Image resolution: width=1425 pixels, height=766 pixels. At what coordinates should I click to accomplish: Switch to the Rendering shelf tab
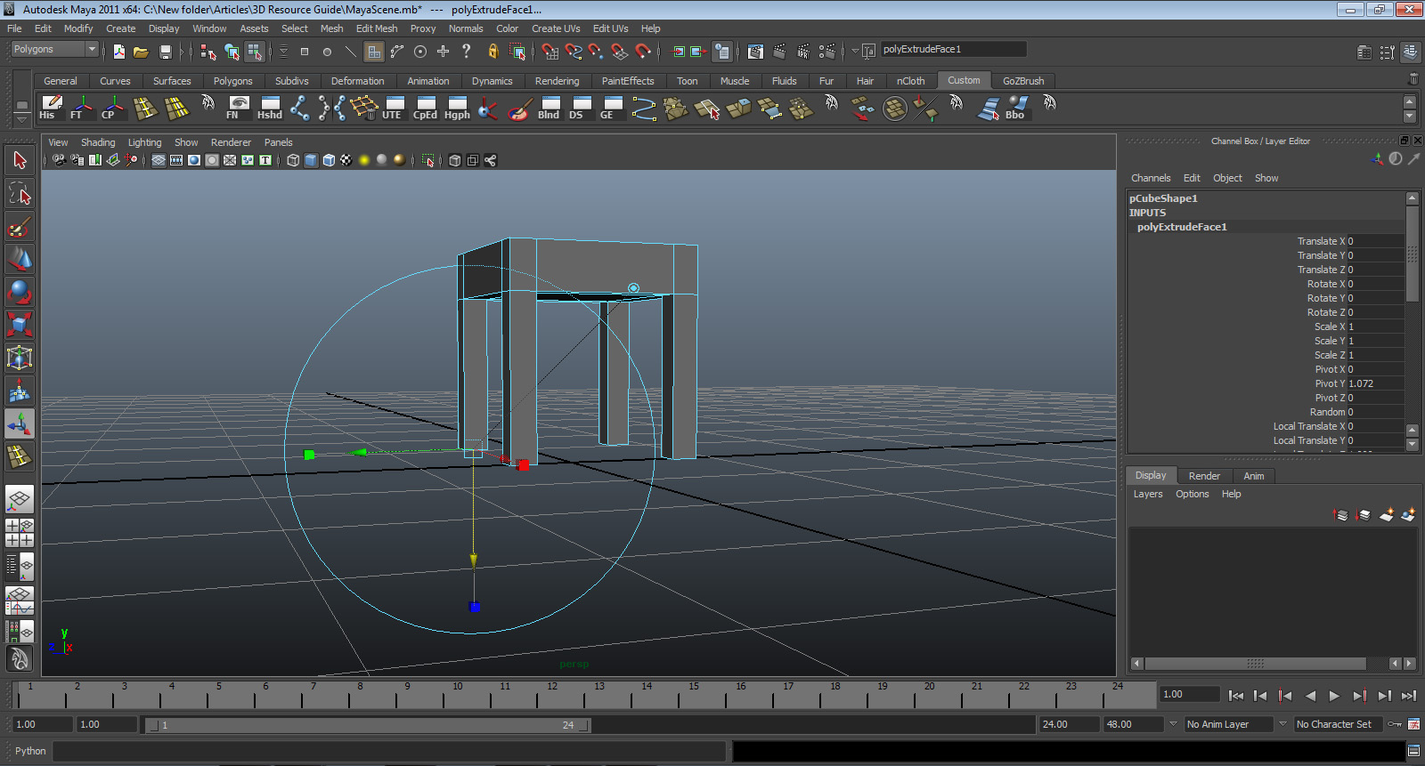pyautogui.click(x=557, y=81)
